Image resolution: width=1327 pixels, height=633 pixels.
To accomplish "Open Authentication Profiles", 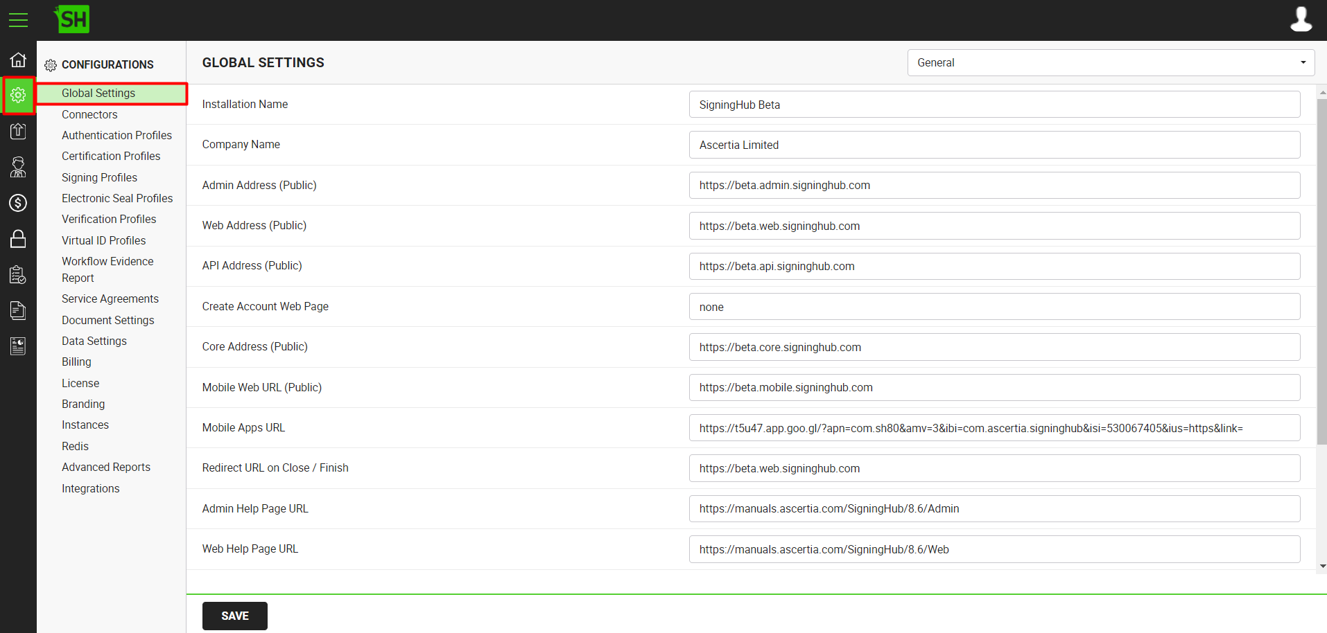I will [x=116, y=135].
